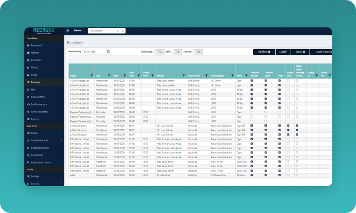
Task: Select the Mr Jack Patel worker cell
Action: click(x=171, y=176)
